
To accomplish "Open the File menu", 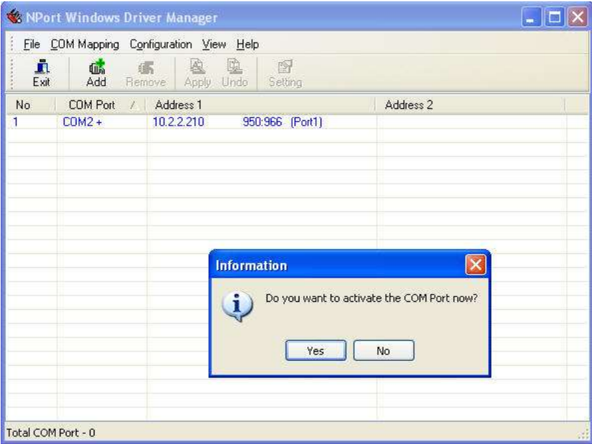I will click(32, 45).
